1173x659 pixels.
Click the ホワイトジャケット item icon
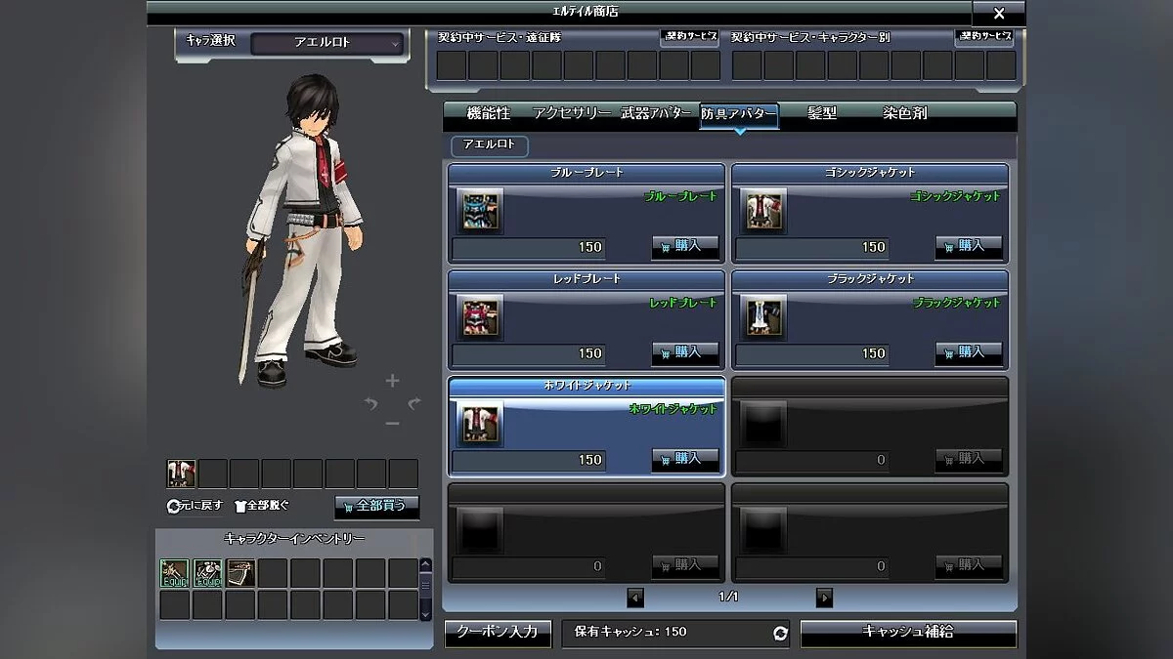click(x=480, y=424)
